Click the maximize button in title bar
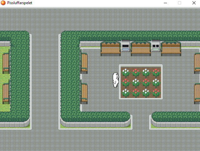200x151 pixels. [x=180, y=3]
